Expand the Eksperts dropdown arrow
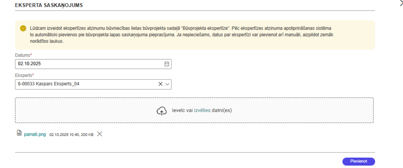 (167, 84)
